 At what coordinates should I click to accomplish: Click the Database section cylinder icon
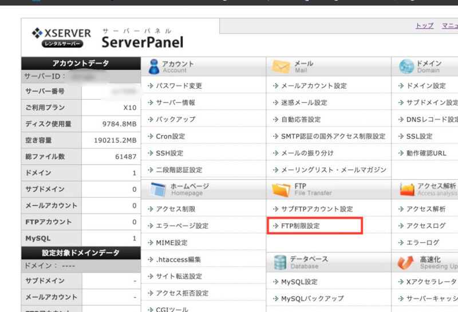pos(280,262)
